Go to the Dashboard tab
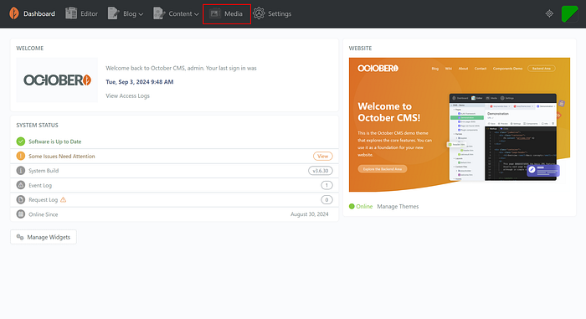The image size is (586, 319). 32,13
